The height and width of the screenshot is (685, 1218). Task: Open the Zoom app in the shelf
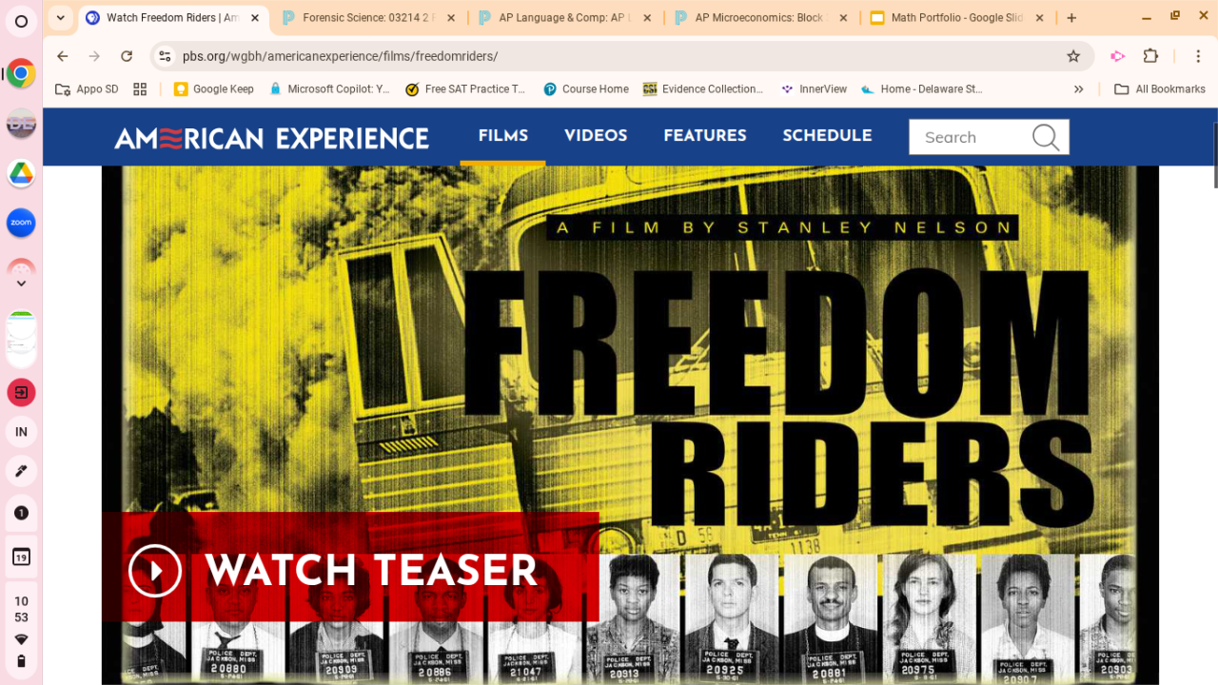(x=21, y=223)
